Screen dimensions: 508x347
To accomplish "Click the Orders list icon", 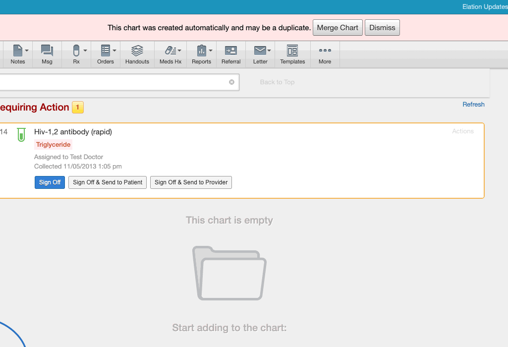I will pyautogui.click(x=105, y=51).
